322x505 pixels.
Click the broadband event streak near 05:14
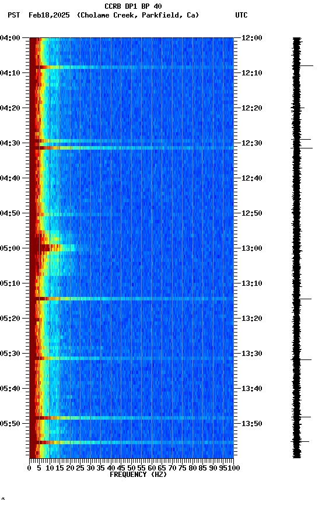(131, 299)
